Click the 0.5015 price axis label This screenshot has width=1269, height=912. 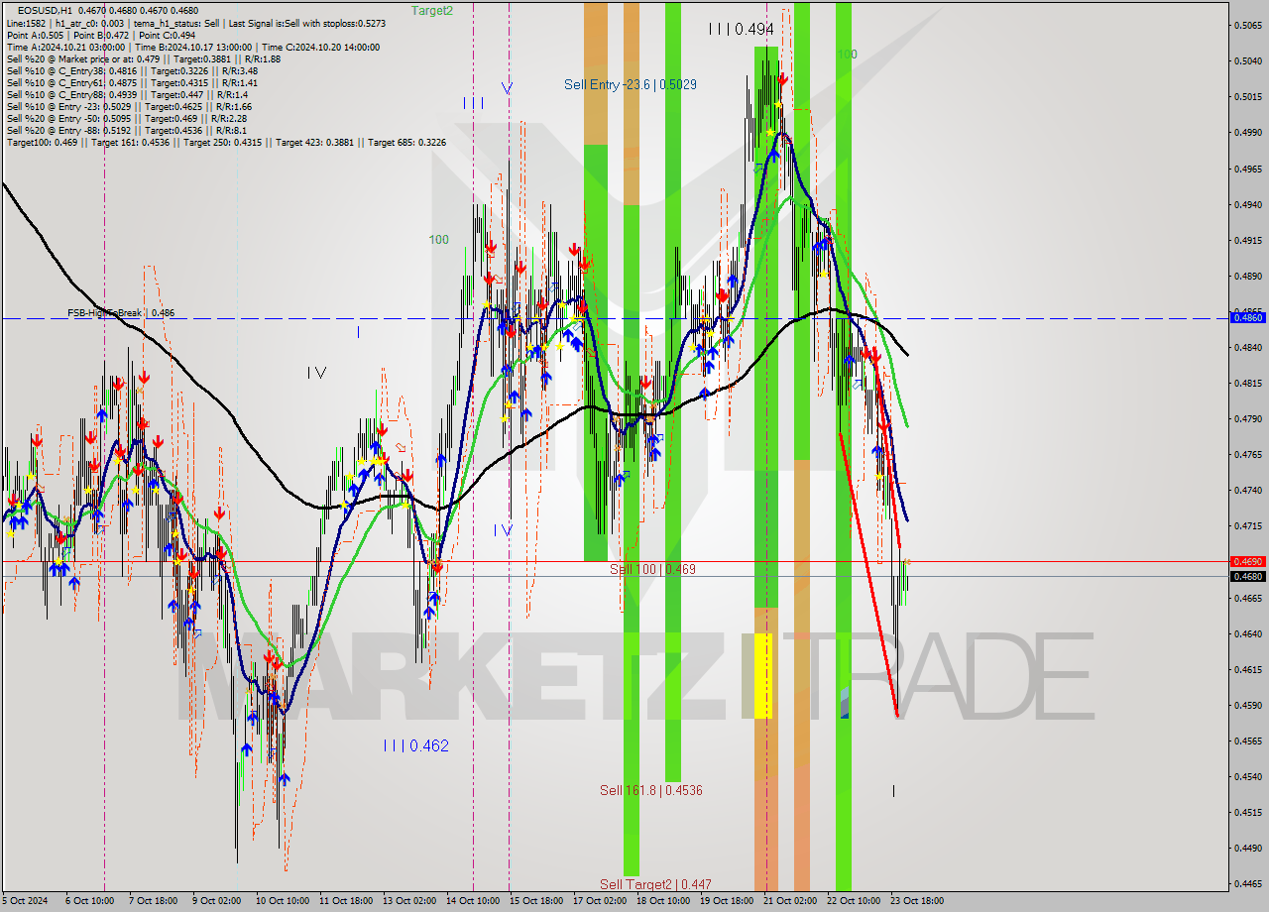pos(1246,96)
